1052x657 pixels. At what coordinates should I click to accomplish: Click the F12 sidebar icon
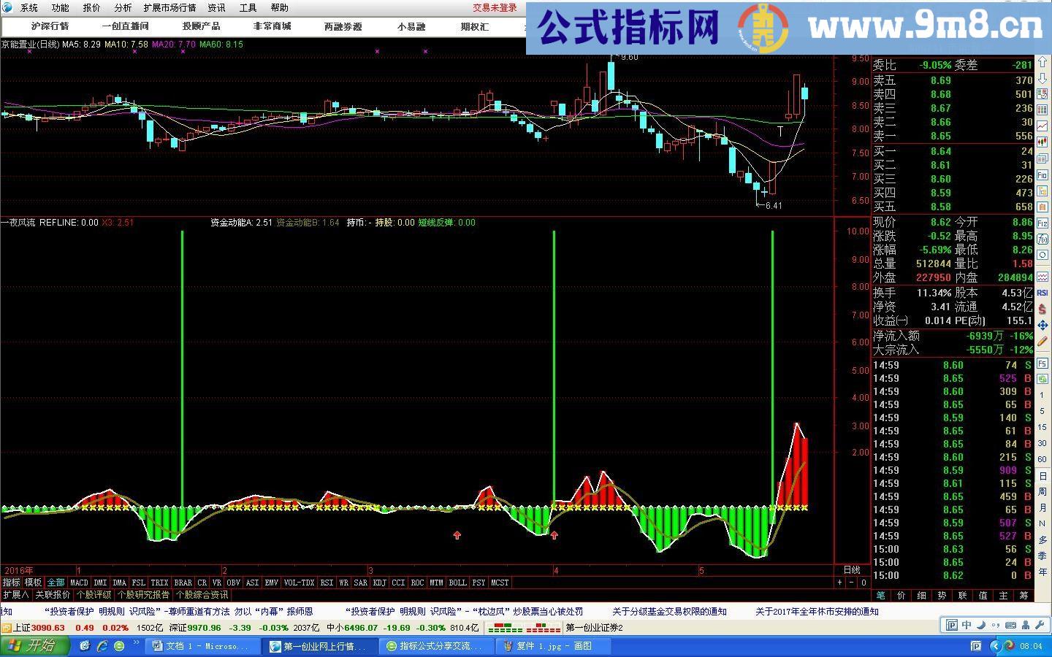click(1042, 223)
